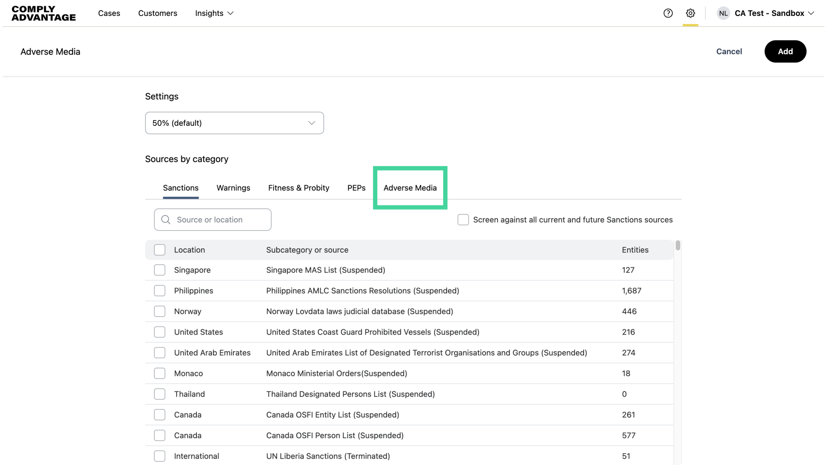Click the search magnifier icon
This screenshot has width=827, height=465.
[166, 220]
